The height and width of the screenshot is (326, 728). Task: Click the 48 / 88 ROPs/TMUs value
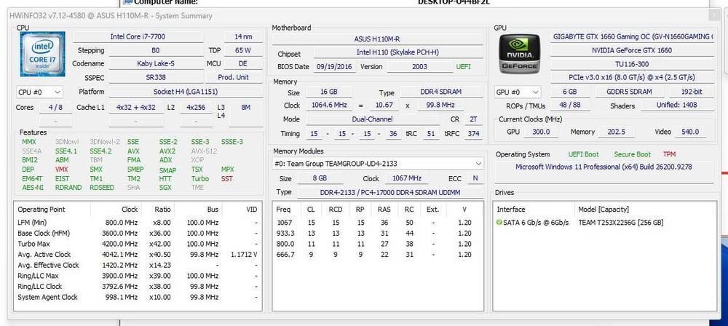(569, 106)
